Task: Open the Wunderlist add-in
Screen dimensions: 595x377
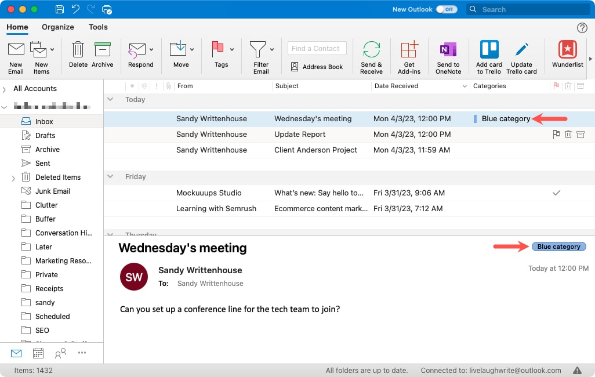Action: (x=567, y=56)
